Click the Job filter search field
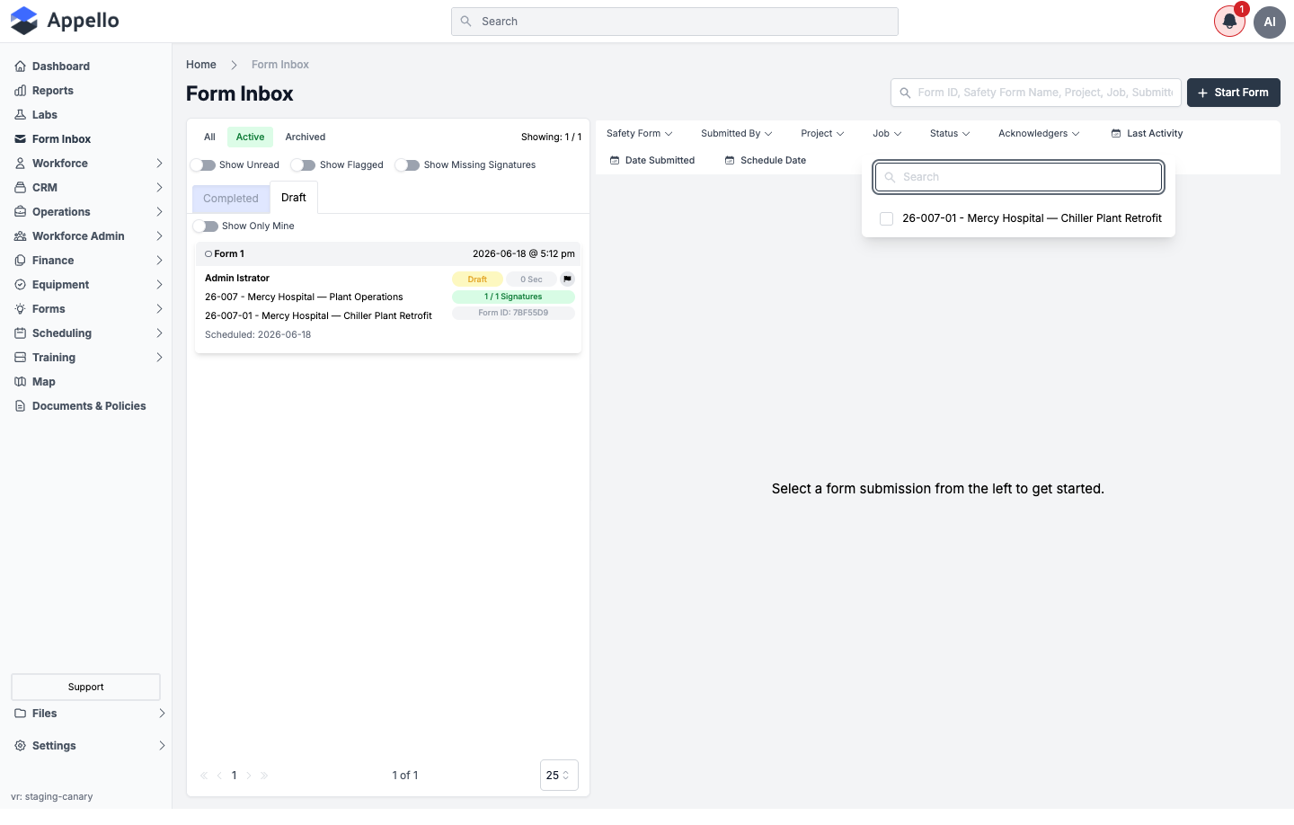1294x825 pixels. [1019, 177]
